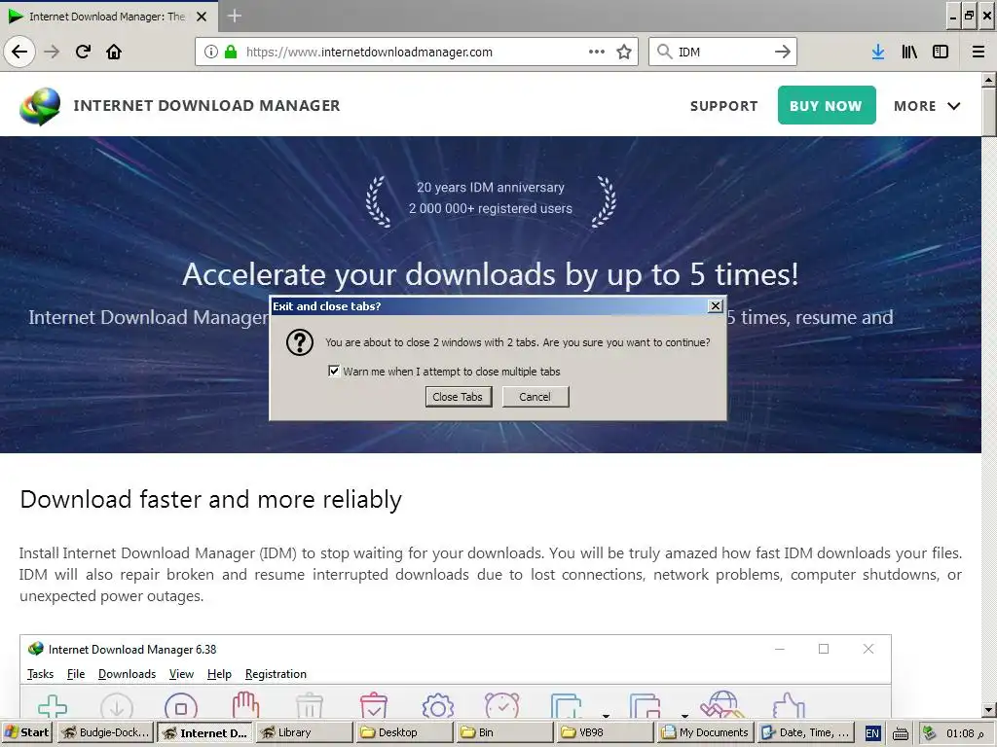The width and height of the screenshot is (997, 747).
Task: Open the hamburger application menu
Action: pos(979,52)
